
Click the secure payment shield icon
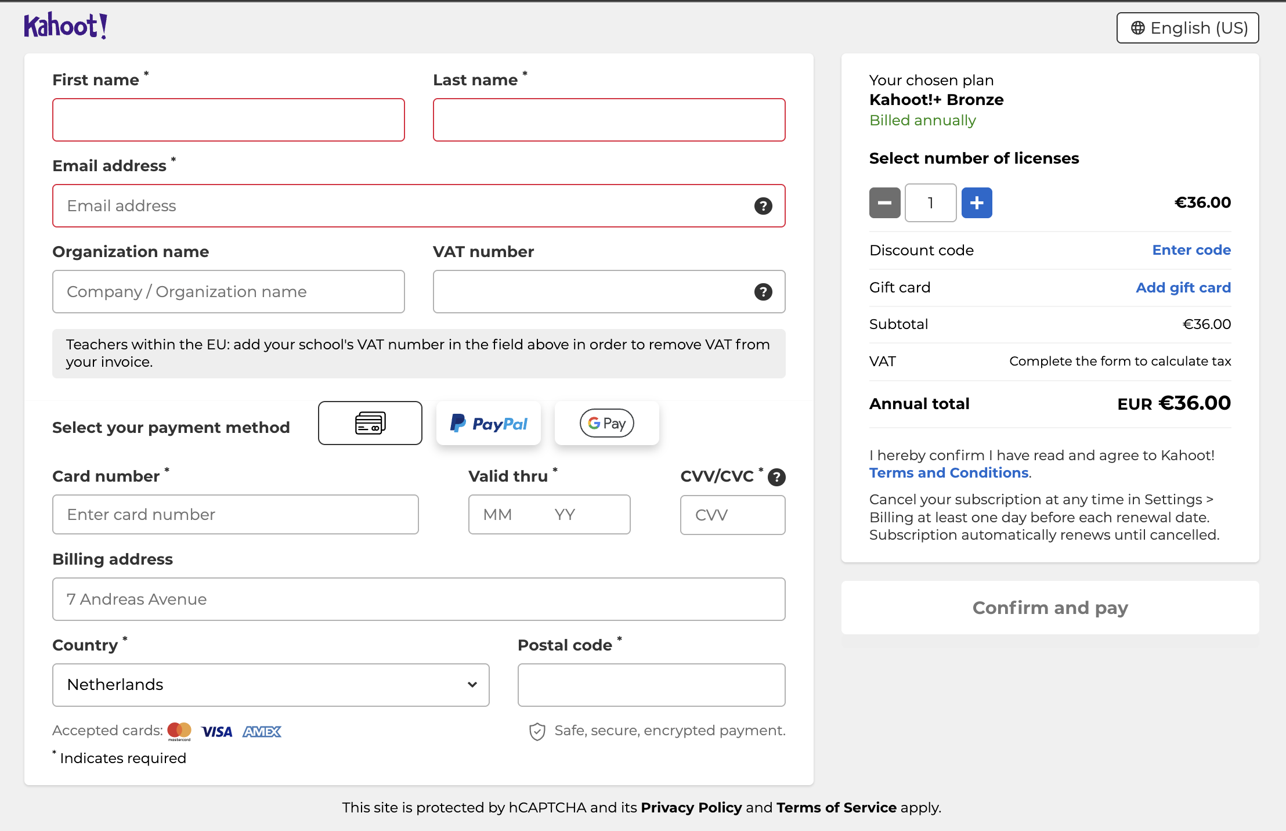tap(537, 732)
